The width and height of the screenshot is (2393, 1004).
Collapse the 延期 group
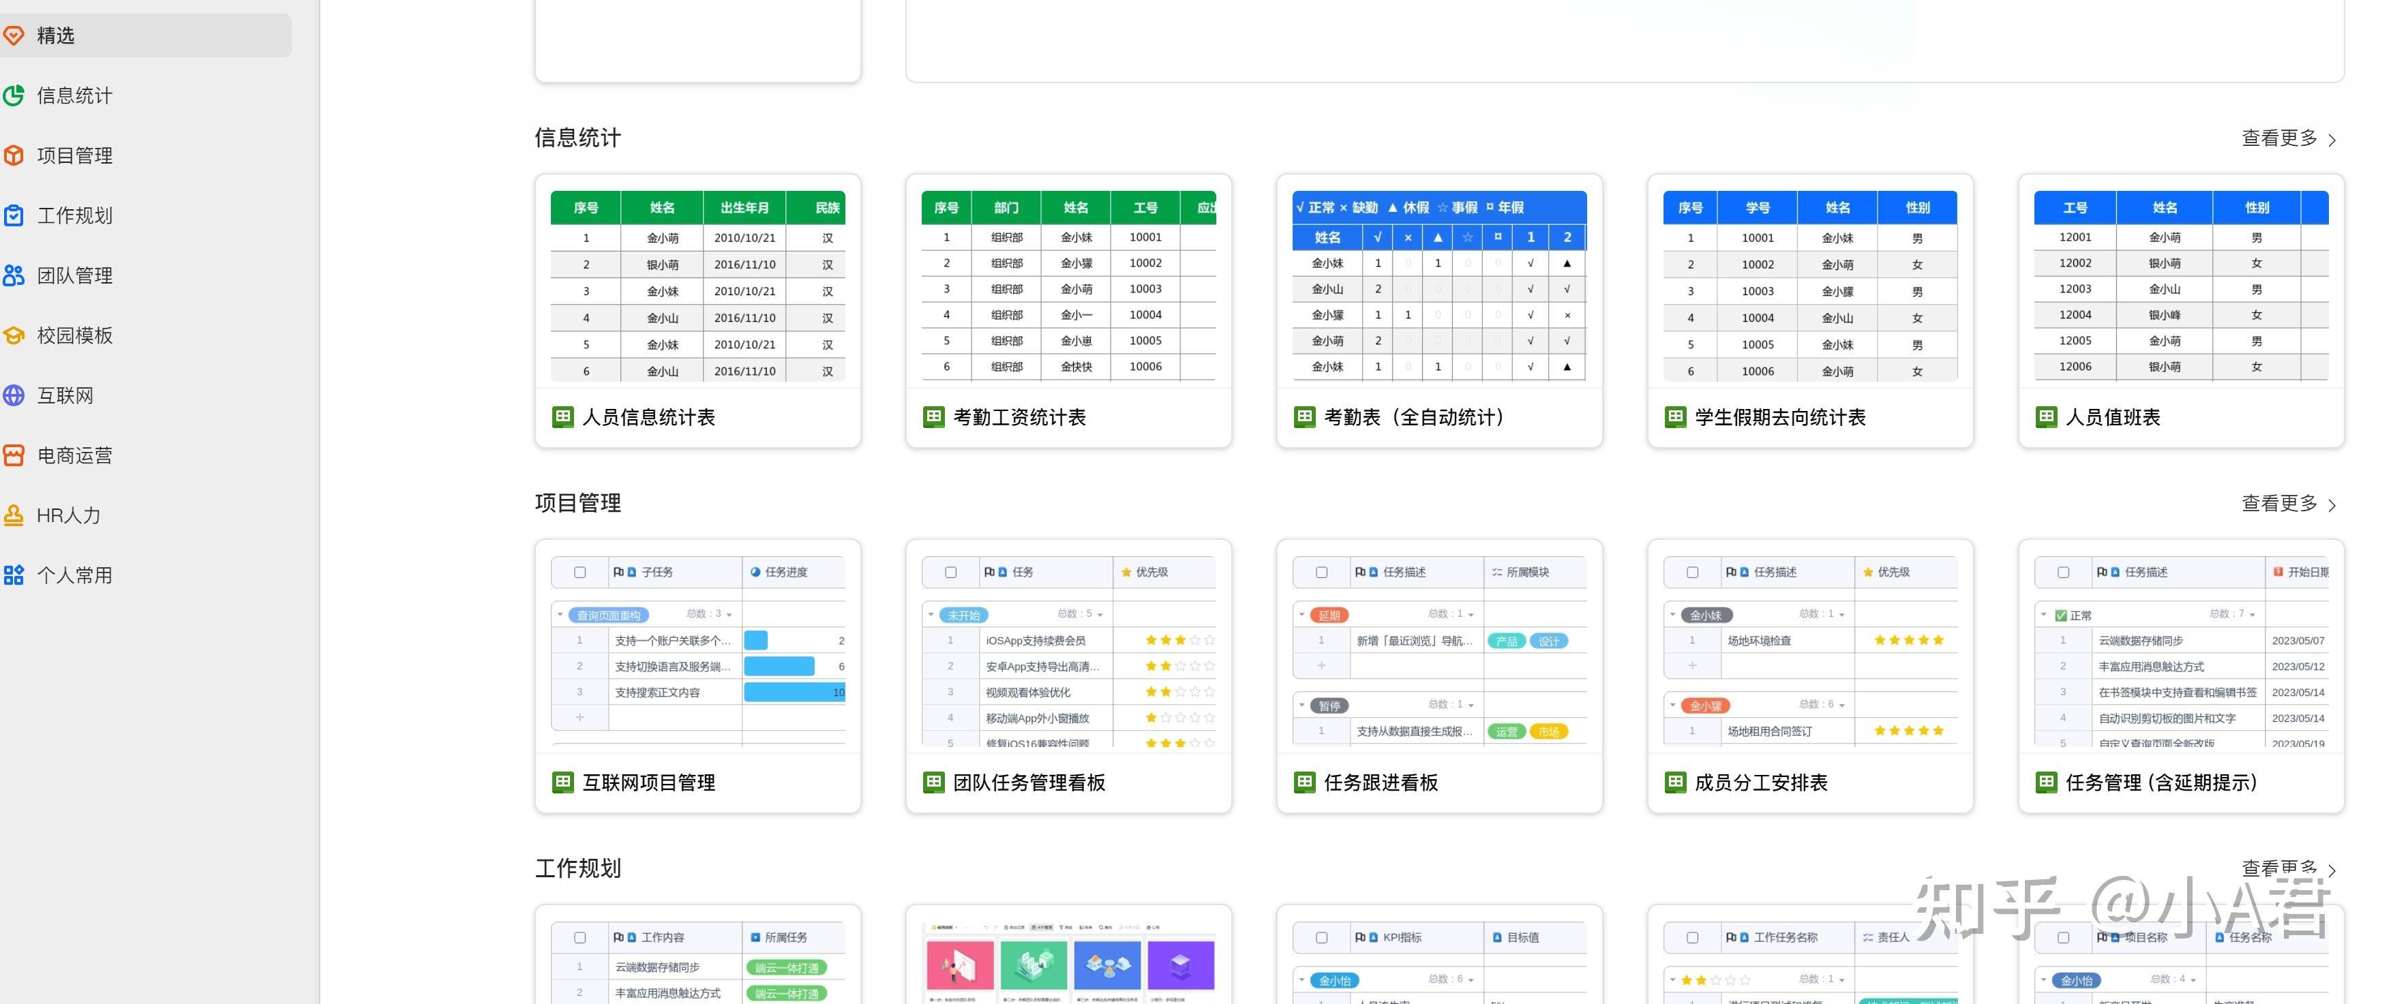click(1301, 615)
